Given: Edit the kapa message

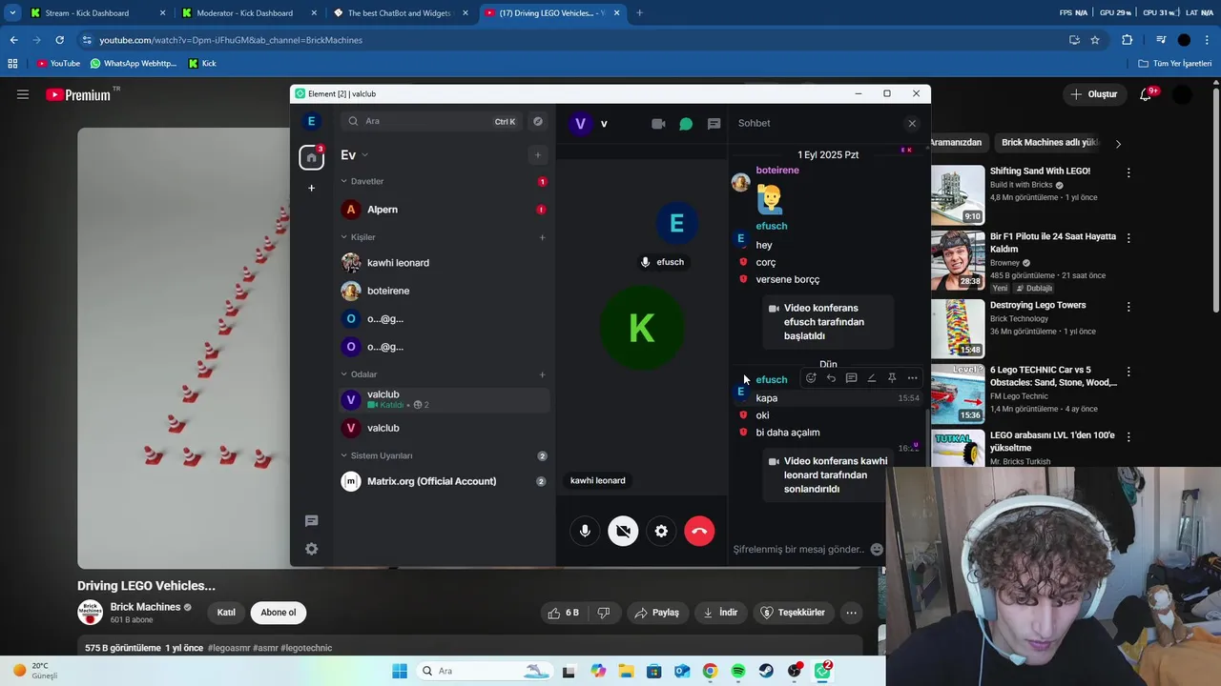Looking at the screenshot, I should click(x=872, y=378).
